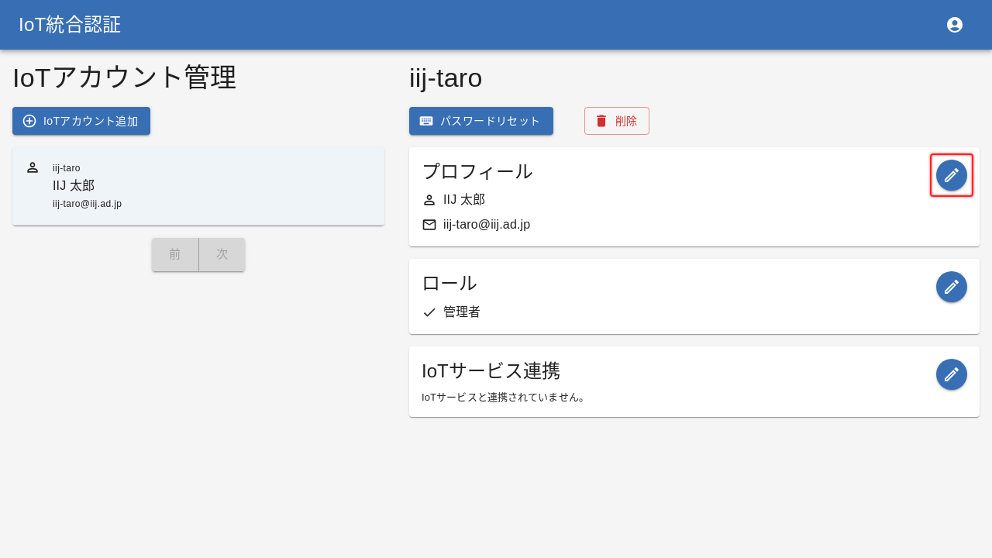Screen dimensions: 992x558
Task: Click the IoT統合認証 header title
Action: (70, 25)
